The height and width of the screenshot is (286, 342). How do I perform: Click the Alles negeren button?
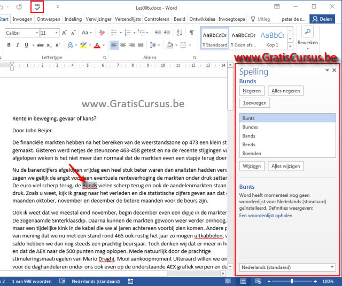point(285,91)
